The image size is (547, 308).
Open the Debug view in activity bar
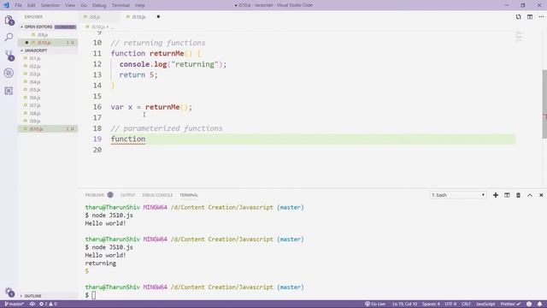[x=9, y=73]
